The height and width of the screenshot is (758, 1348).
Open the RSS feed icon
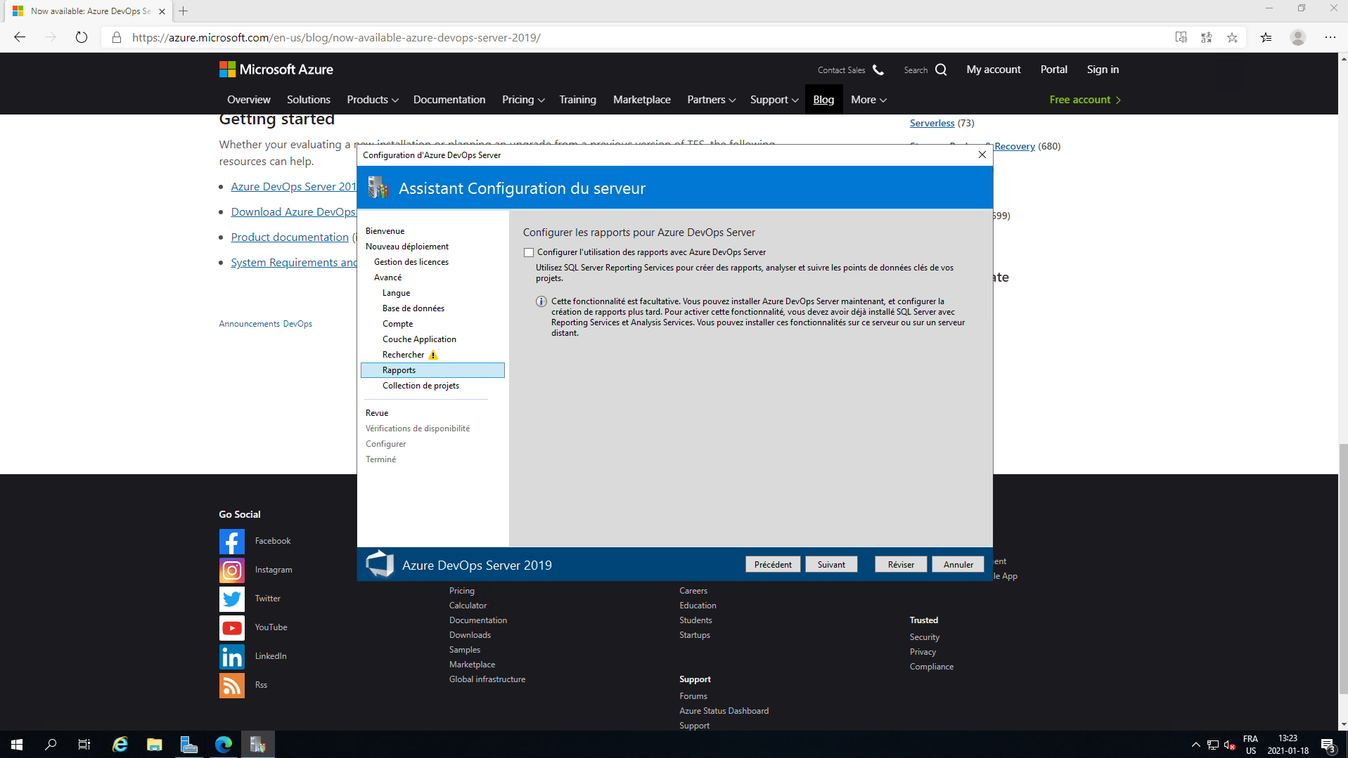tap(231, 686)
